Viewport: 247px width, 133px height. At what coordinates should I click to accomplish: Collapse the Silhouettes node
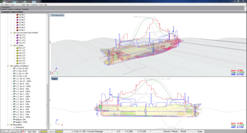[8, 125]
